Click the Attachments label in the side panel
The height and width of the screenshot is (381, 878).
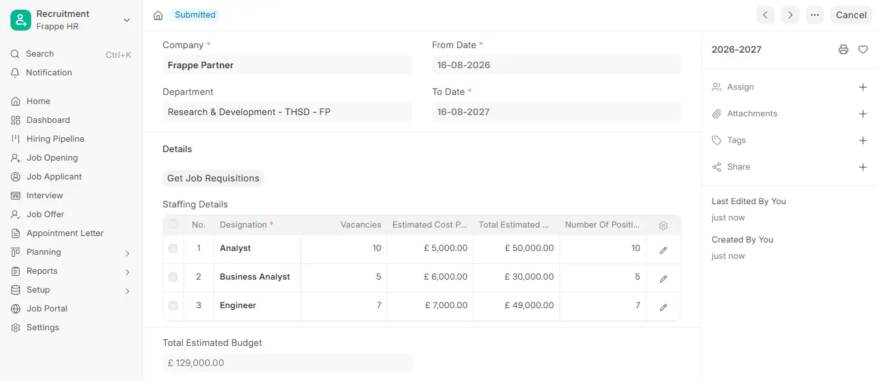click(x=752, y=114)
